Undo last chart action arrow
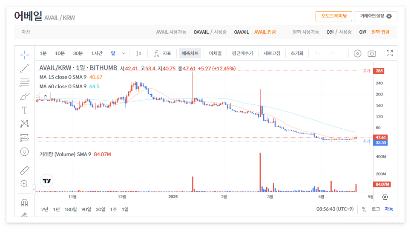The image size is (411, 229). 317,53
